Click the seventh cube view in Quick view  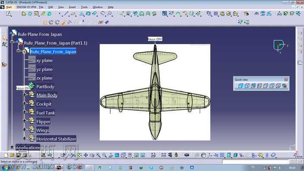coord(278,86)
